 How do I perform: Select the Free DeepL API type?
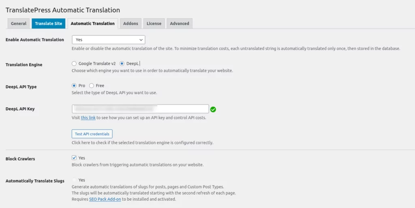point(91,86)
